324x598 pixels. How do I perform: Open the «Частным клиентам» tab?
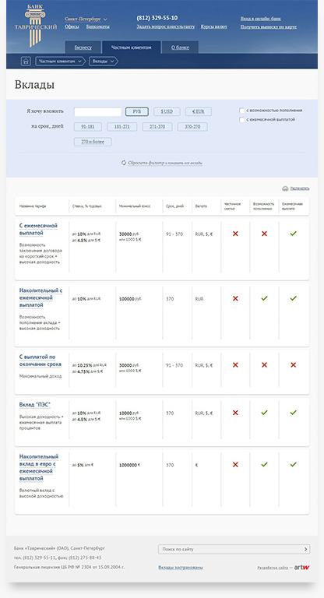point(132,47)
